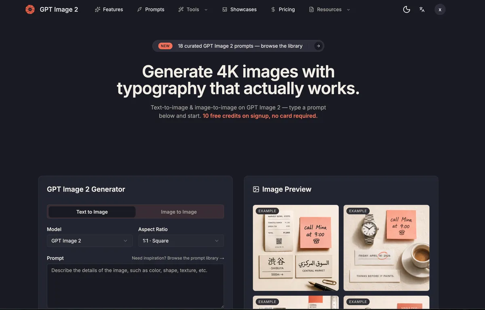Image resolution: width=485 pixels, height=310 pixels.
Task: Open the Shibuya receipt example image
Action: (296, 248)
